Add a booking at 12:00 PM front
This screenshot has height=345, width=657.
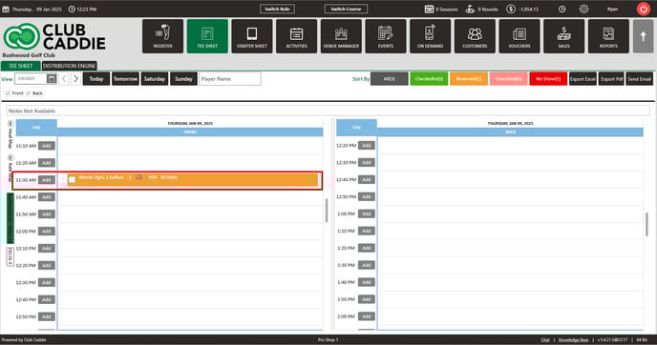[47, 232]
